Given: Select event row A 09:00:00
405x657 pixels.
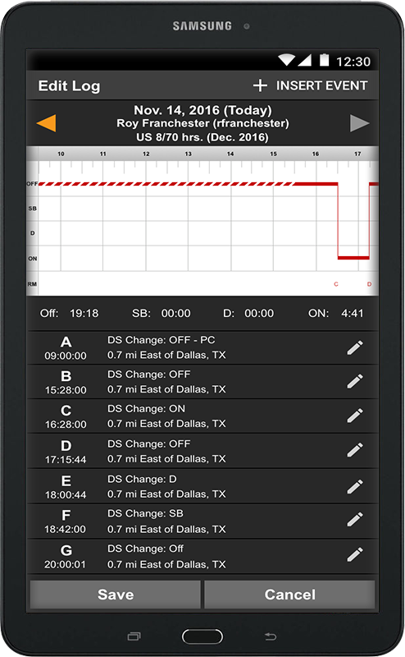Looking at the screenshot, I should click(x=202, y=347).
